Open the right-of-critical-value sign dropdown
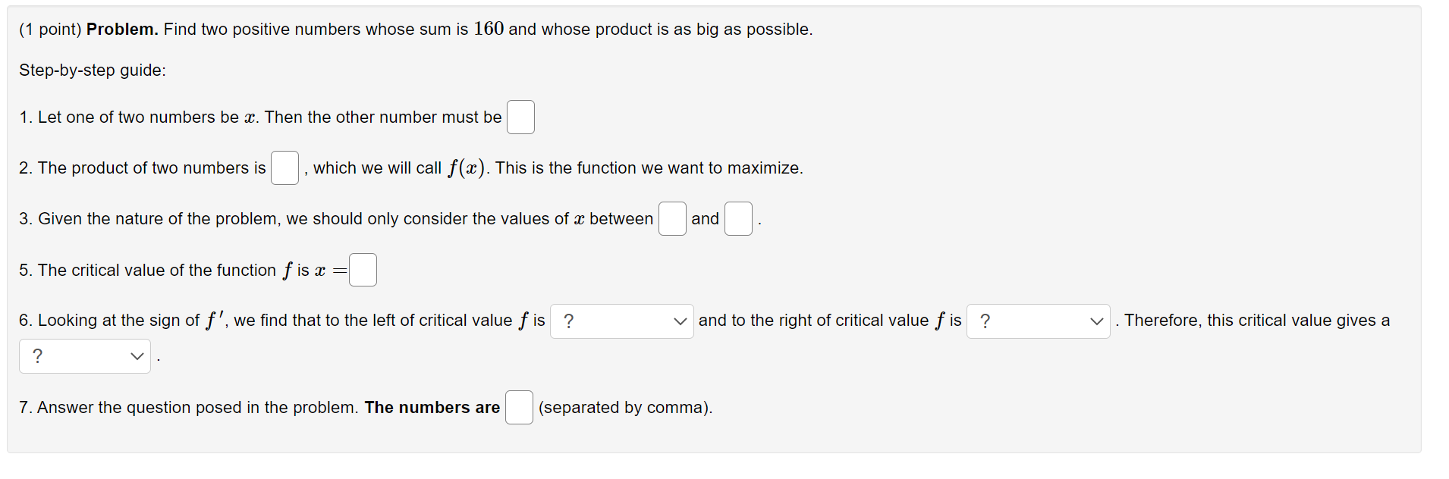 [1038, 321]
